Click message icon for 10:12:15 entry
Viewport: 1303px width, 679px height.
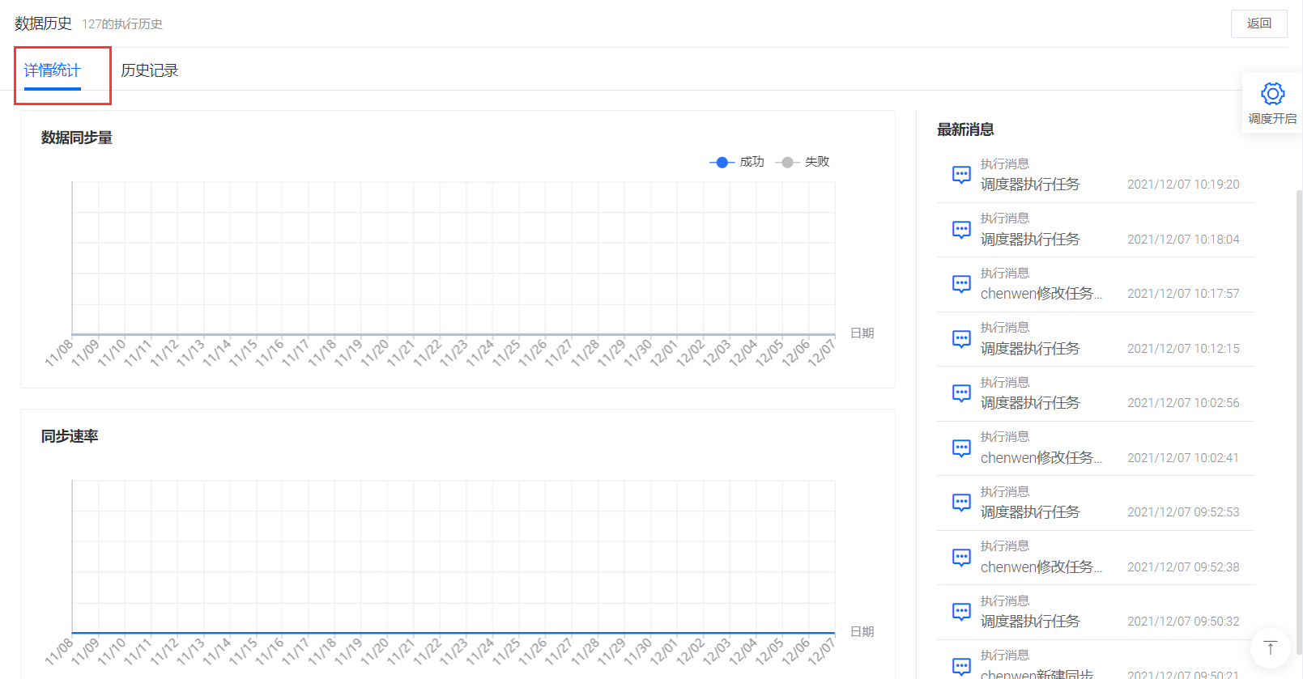coord(961,339)
